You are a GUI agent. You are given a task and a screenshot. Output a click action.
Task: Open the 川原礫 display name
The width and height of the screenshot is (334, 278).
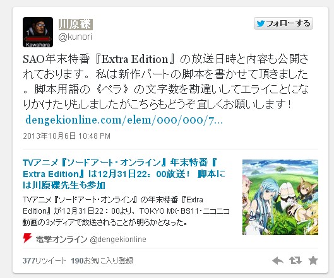click(76, 24)
